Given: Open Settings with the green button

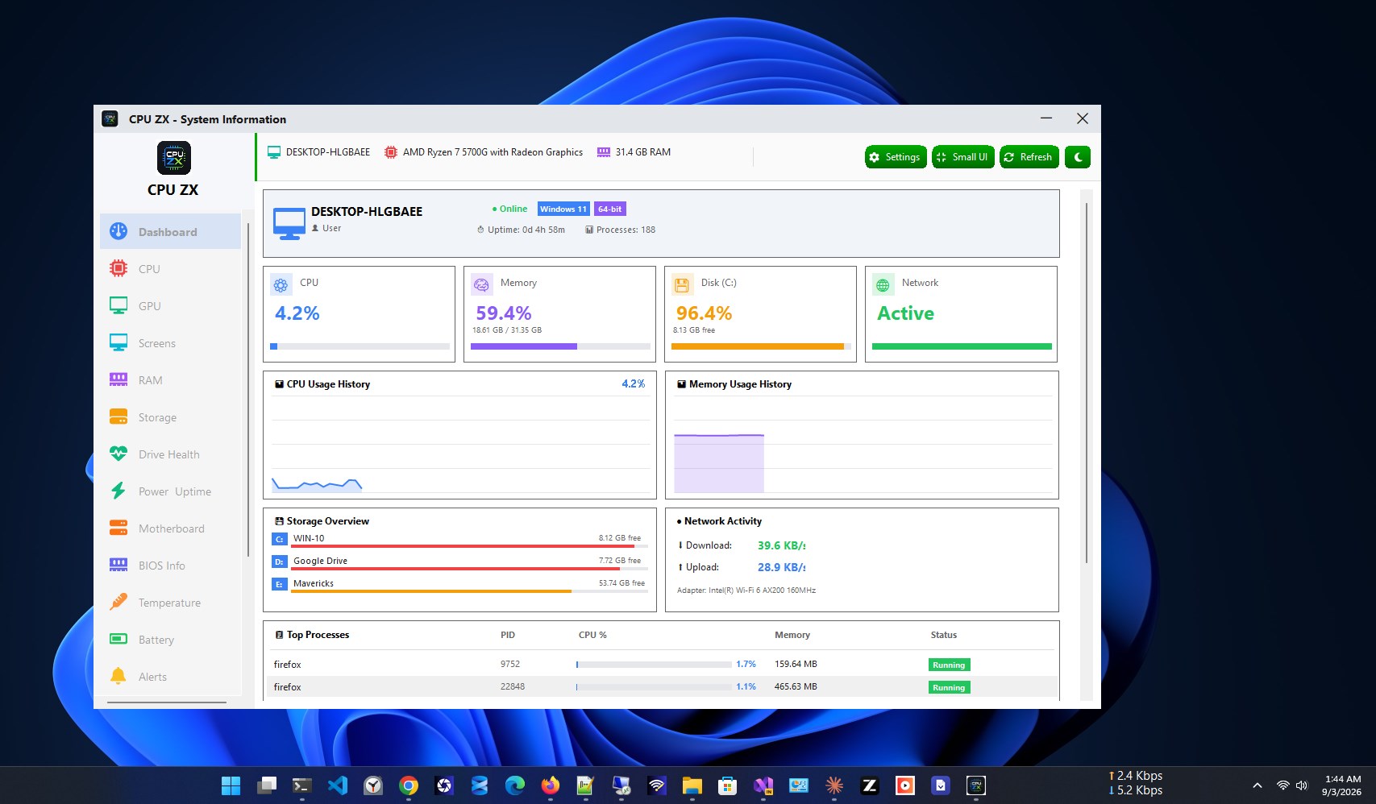Looking at the screenshot, I should [896, 157].
